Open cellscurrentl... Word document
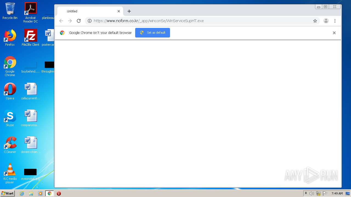This screenshot has width=351, height=197. [30, 91]
